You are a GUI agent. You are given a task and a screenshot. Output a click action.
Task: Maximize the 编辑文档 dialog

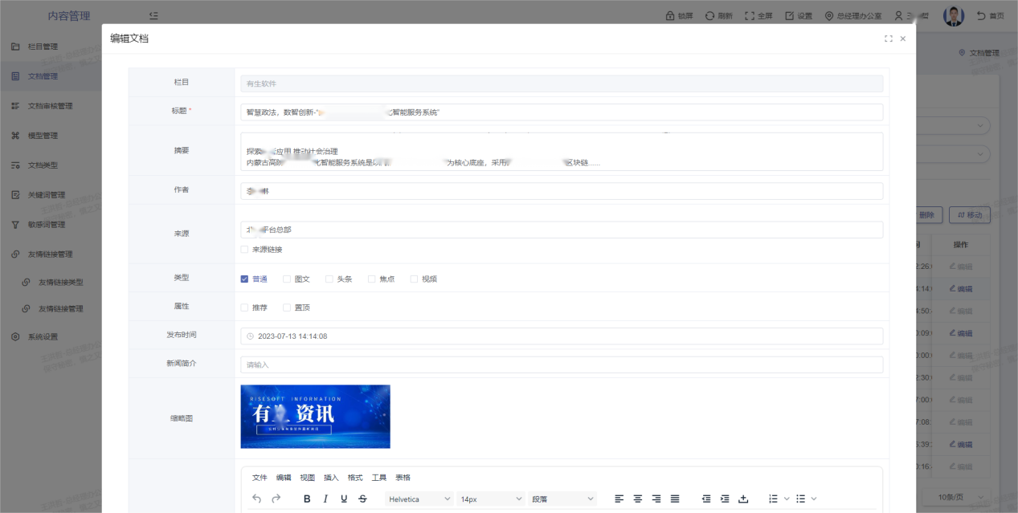click(888, 39)
